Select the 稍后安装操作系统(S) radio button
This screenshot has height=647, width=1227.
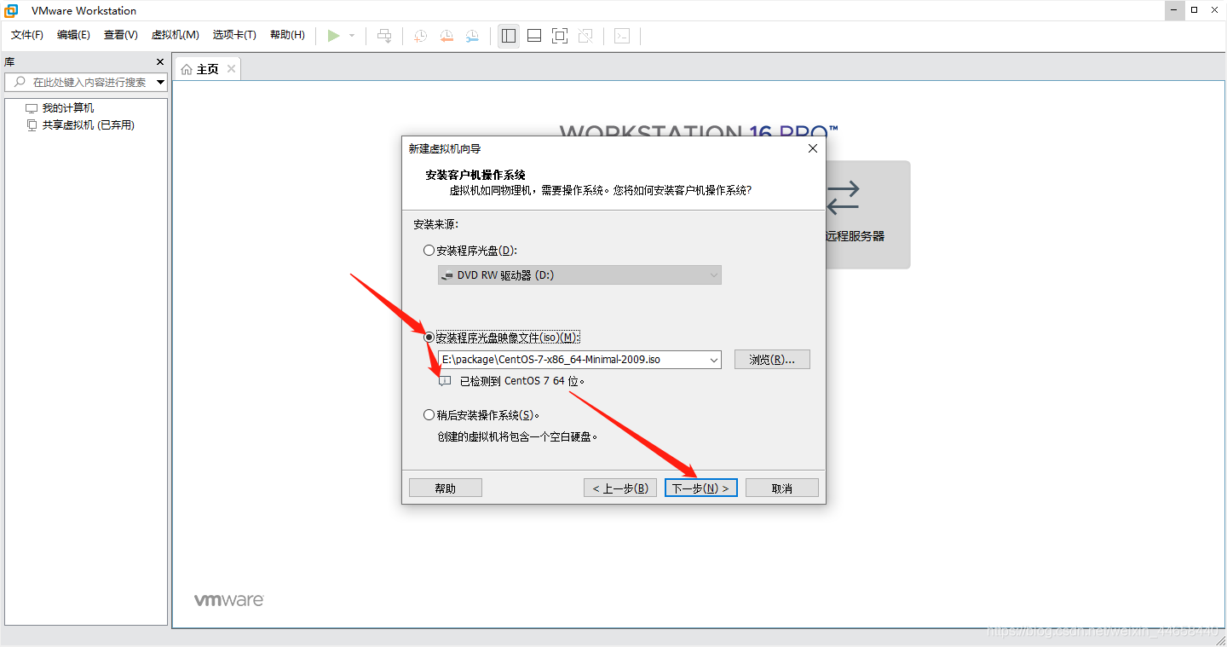[429, 415]
